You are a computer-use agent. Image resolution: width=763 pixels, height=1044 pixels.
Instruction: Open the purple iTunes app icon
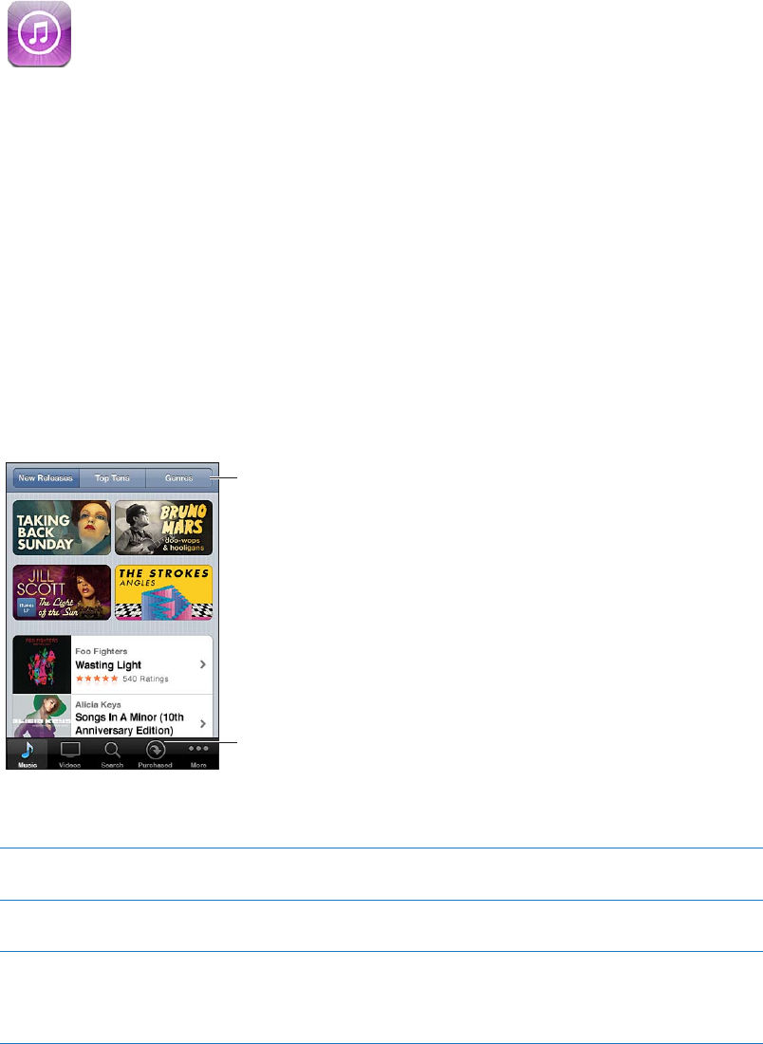click(x=39, y=34)
